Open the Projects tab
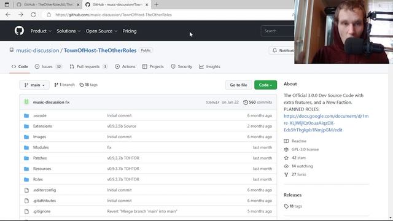Screen dimensions: 393x221 (153, 67)
